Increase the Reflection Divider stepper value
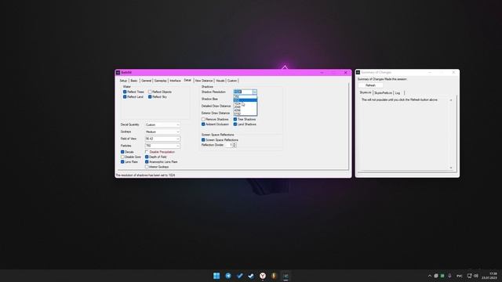502x282 pixels. [235, 144]
